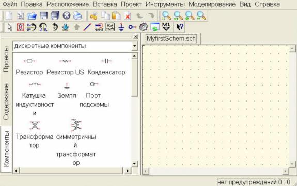Image resolution: width=297 pixels, height=186 pixels.
Task: Mirror selection about X axis
Action: coord(32,27)
